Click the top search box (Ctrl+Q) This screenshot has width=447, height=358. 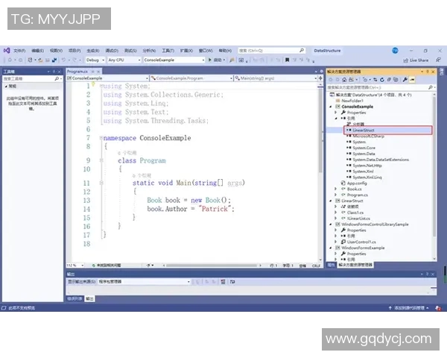pos(272,51)
